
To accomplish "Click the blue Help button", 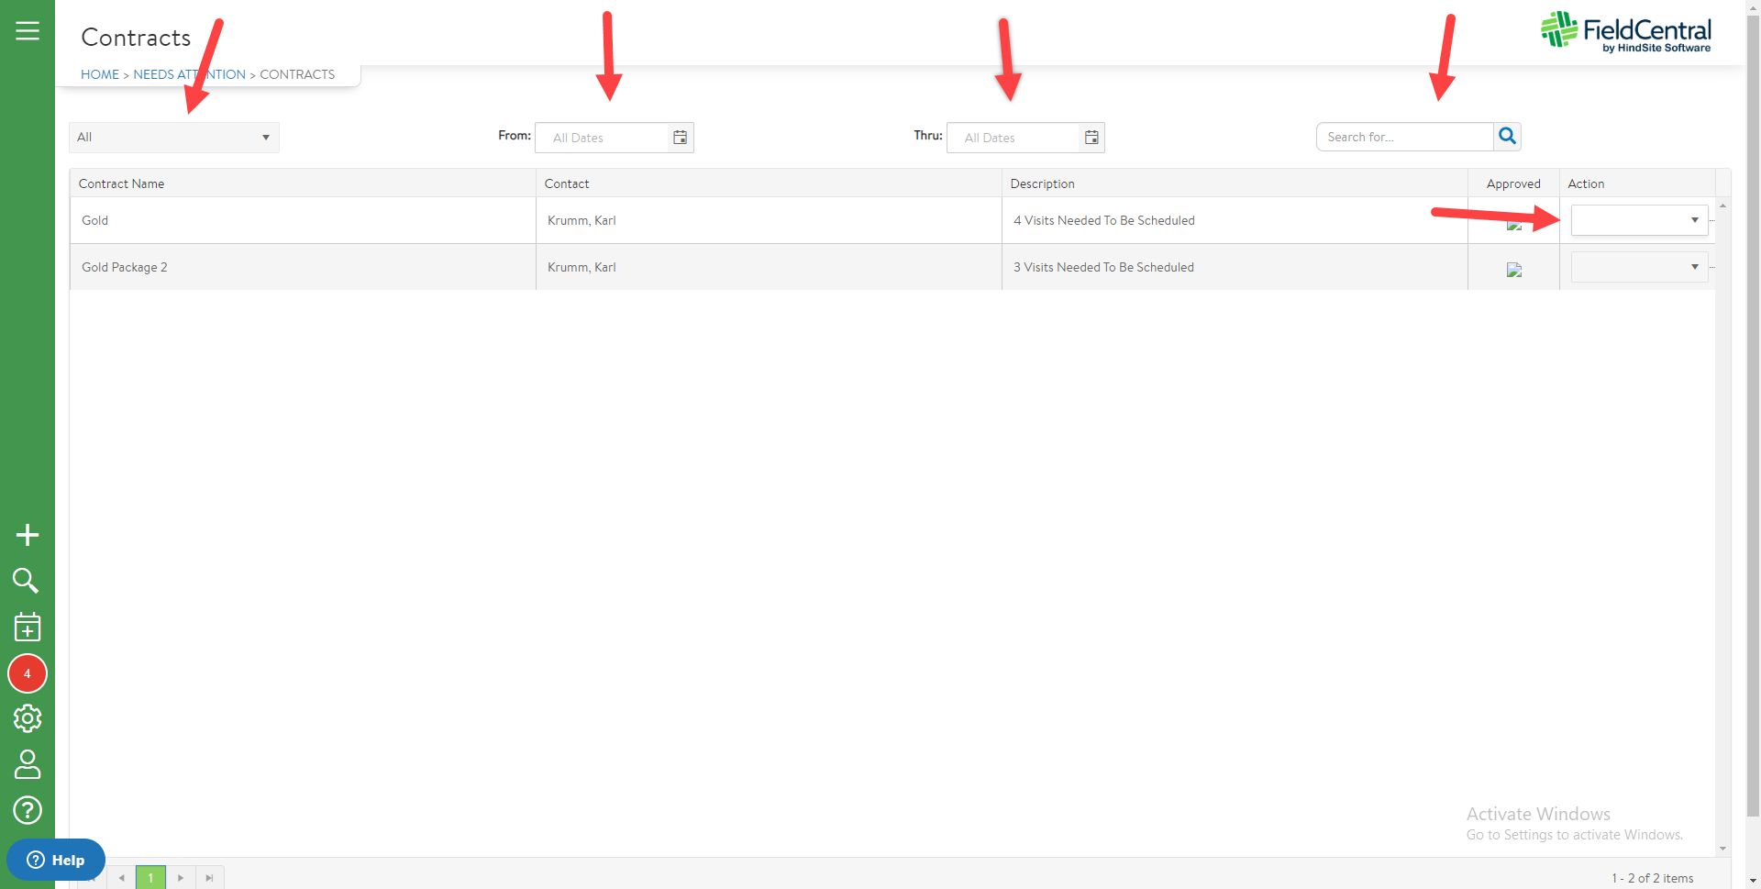I will 56,860.
